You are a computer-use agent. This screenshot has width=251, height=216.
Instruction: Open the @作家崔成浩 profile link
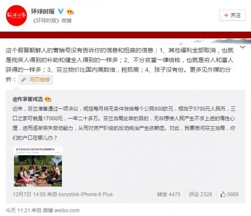point(28,99)
